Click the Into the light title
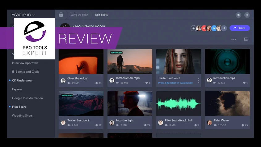Image resolution: width=261 pixels, height=147 pixels. (x=125, y=120)
